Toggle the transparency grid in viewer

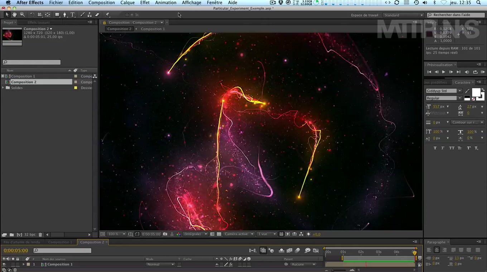coord(219,234)
